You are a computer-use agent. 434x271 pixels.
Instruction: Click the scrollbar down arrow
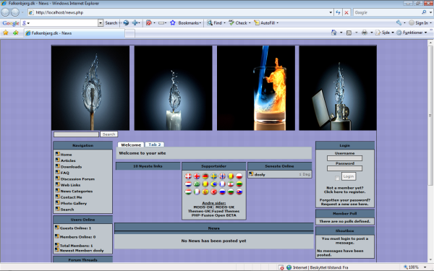tap(430, 260)
